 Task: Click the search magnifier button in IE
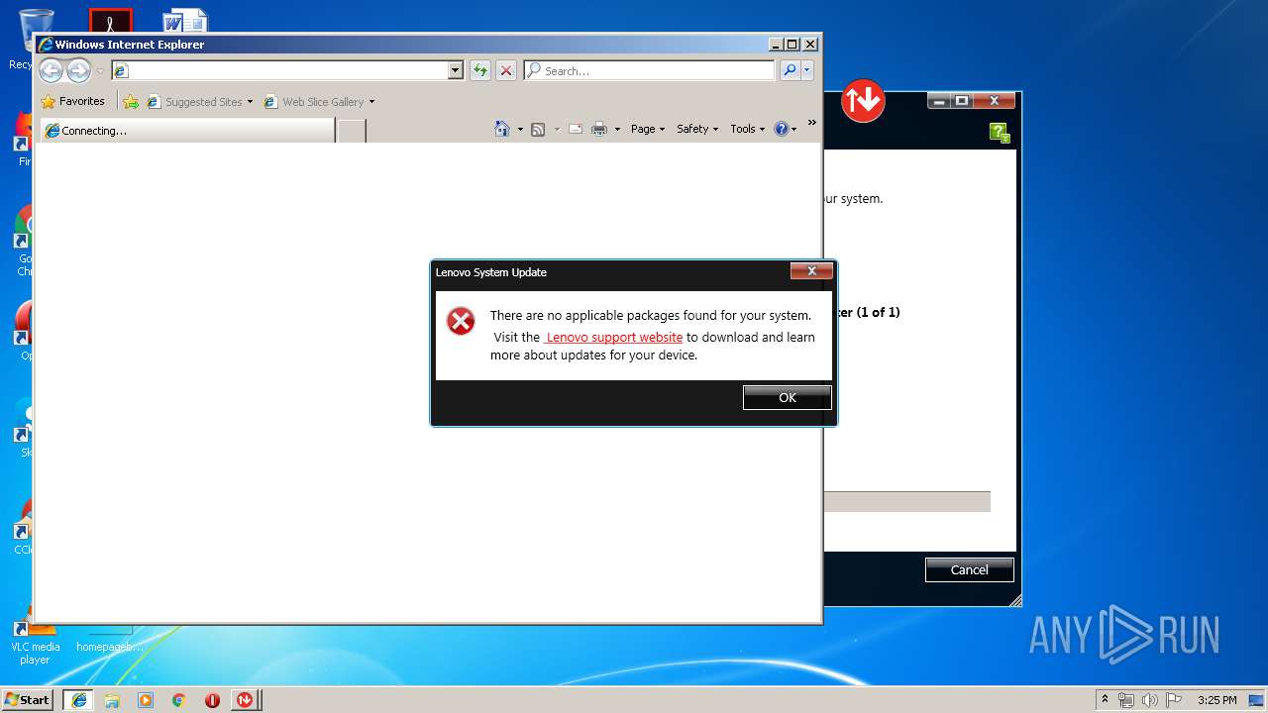coord(790,70)
